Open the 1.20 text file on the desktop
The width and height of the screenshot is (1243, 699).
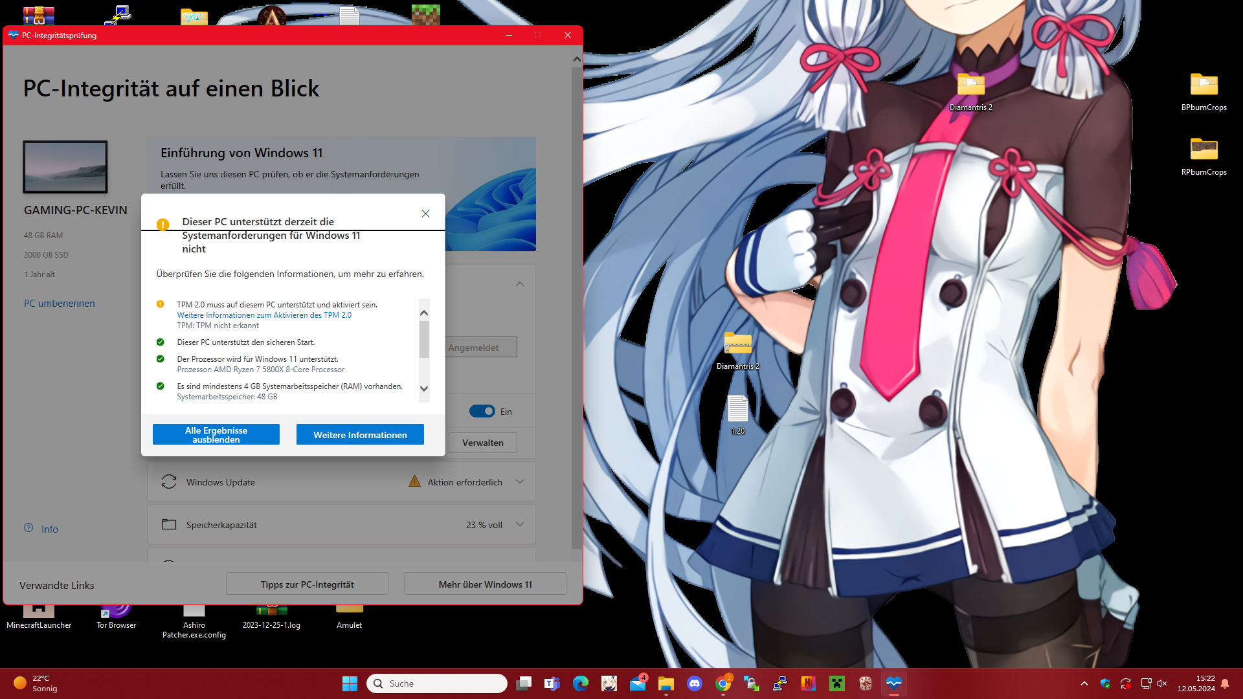pyautogui.click(x=737, y=409)
